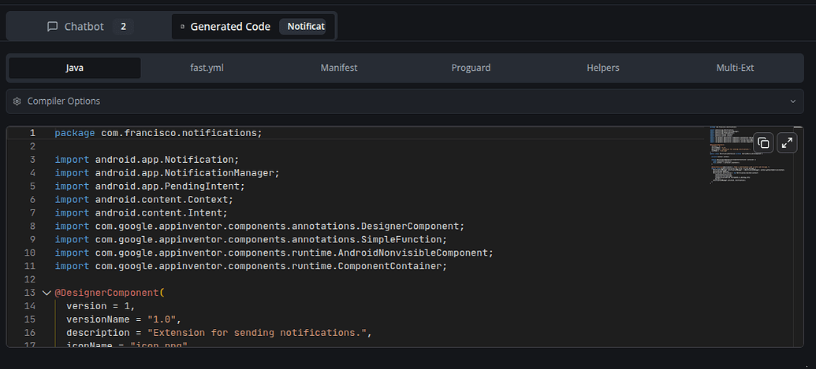Viewport: 816px width, 369px height.
Task: Click the Compiler Options gear icon
Action: (17, 101)
